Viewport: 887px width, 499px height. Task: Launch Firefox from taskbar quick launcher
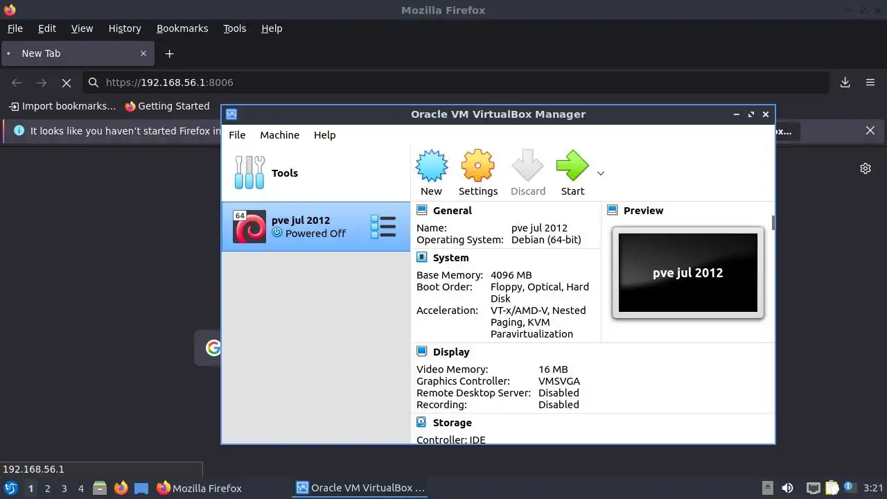coord(121,488)
